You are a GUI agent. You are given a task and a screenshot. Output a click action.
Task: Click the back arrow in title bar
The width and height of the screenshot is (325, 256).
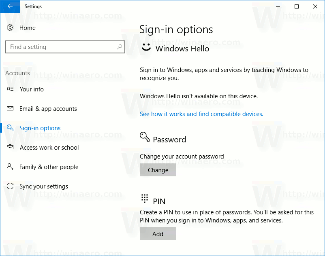pyautogui.click(x=10, y=6)
